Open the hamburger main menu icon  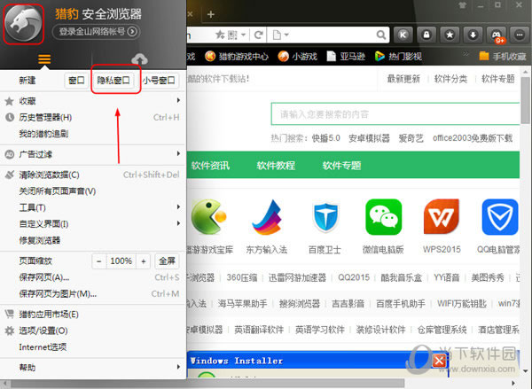pos(44,59)
